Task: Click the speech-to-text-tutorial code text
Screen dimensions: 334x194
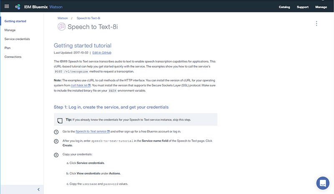Action: point(112,141)
